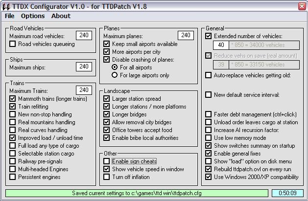Enable Railway pre-signals
The height and width of the screenshot is (201, 308).
click(x=13, y=161)
